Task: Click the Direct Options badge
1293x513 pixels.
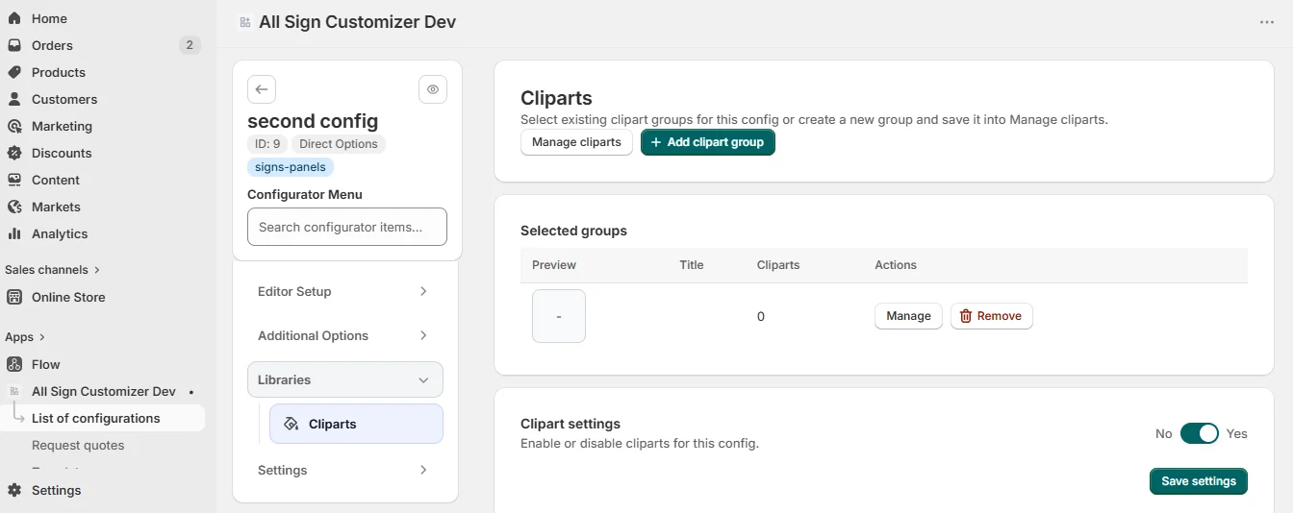Action: pos(339,144)
